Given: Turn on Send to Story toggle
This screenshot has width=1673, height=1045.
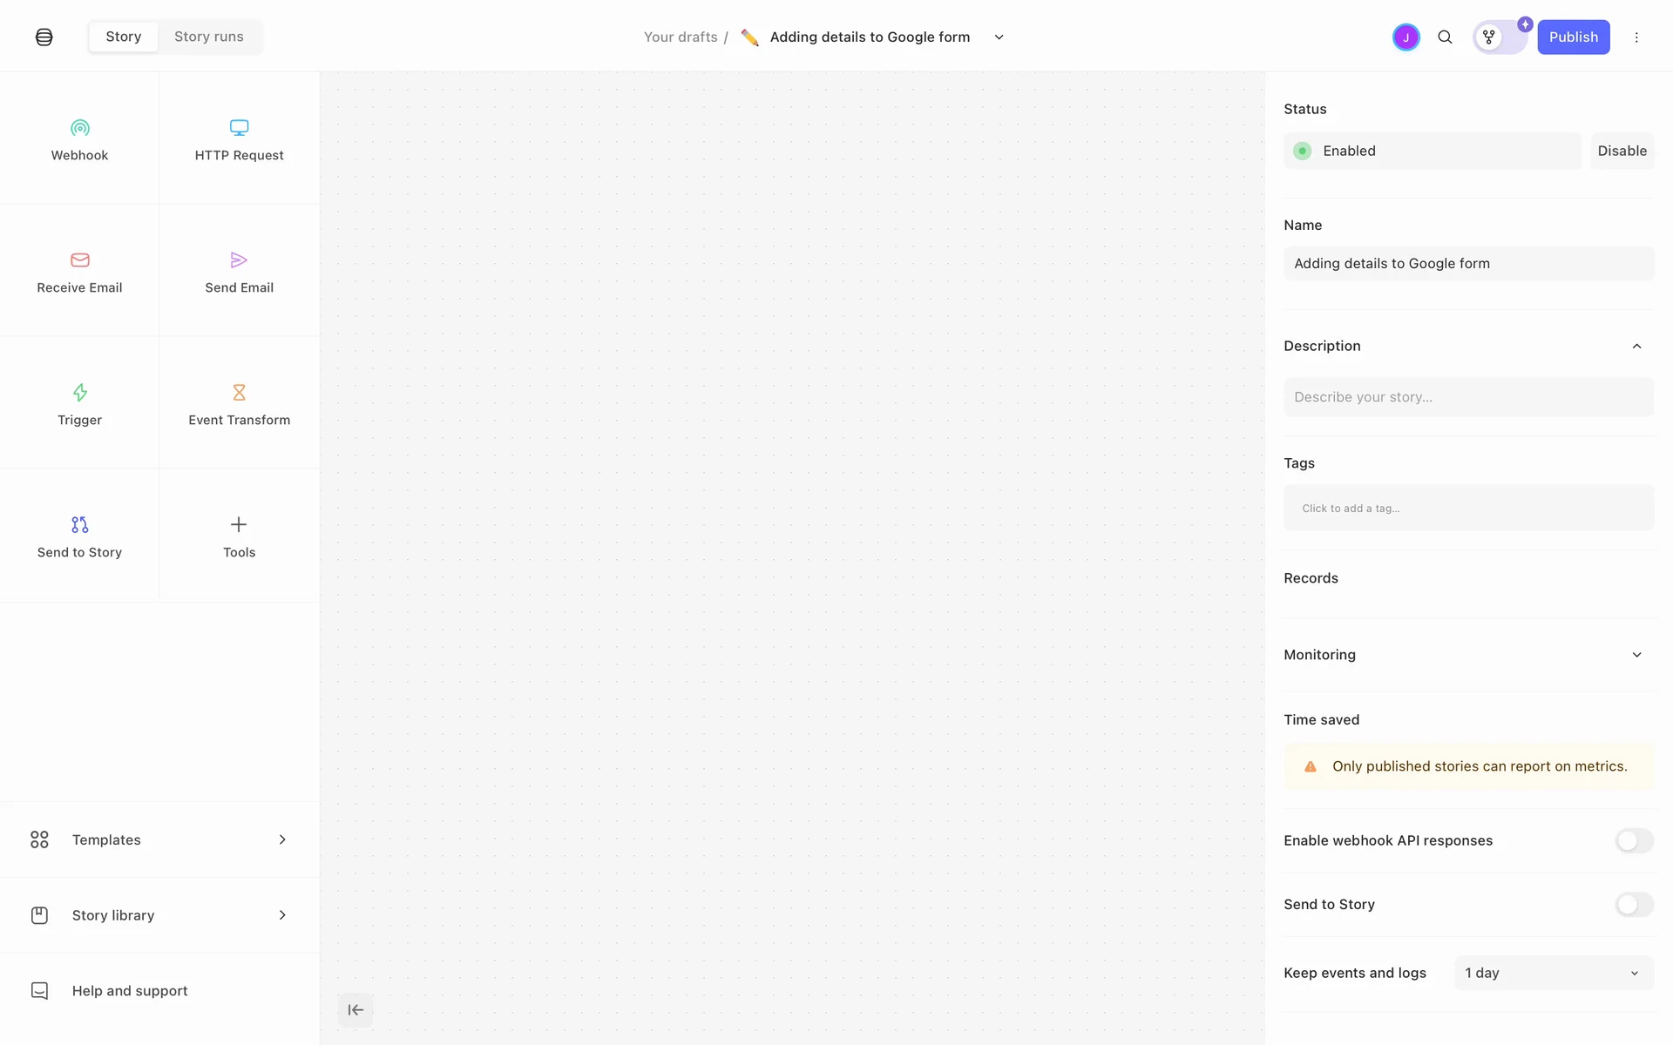Looking at the screenshot, I should point(1634,905).
